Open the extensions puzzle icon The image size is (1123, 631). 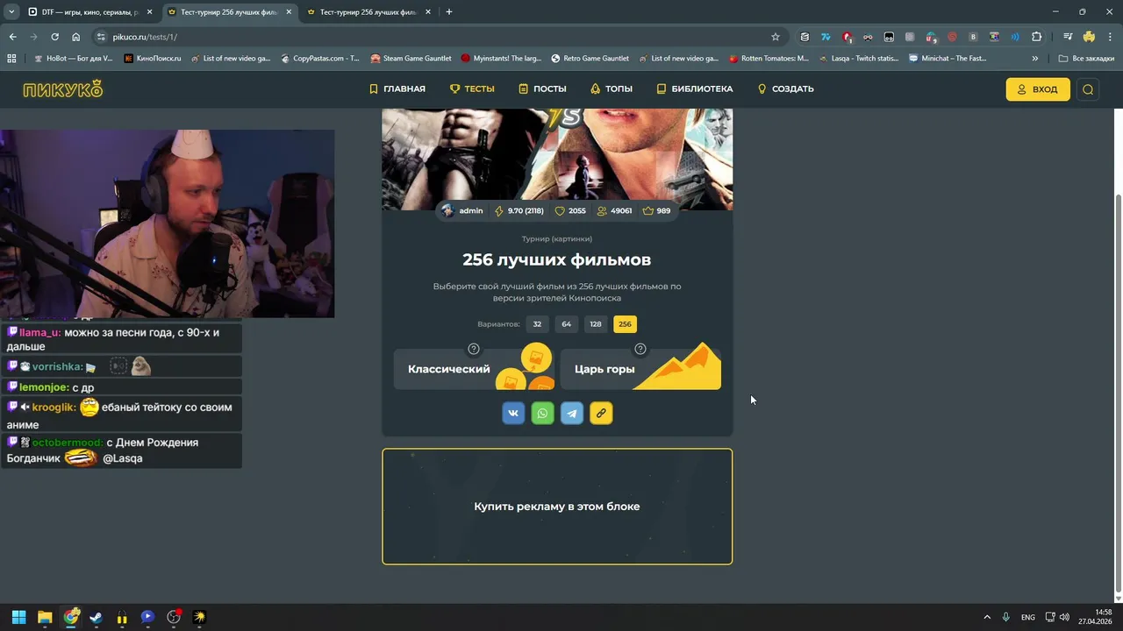pyautogui.click(x=1037, y=37)
